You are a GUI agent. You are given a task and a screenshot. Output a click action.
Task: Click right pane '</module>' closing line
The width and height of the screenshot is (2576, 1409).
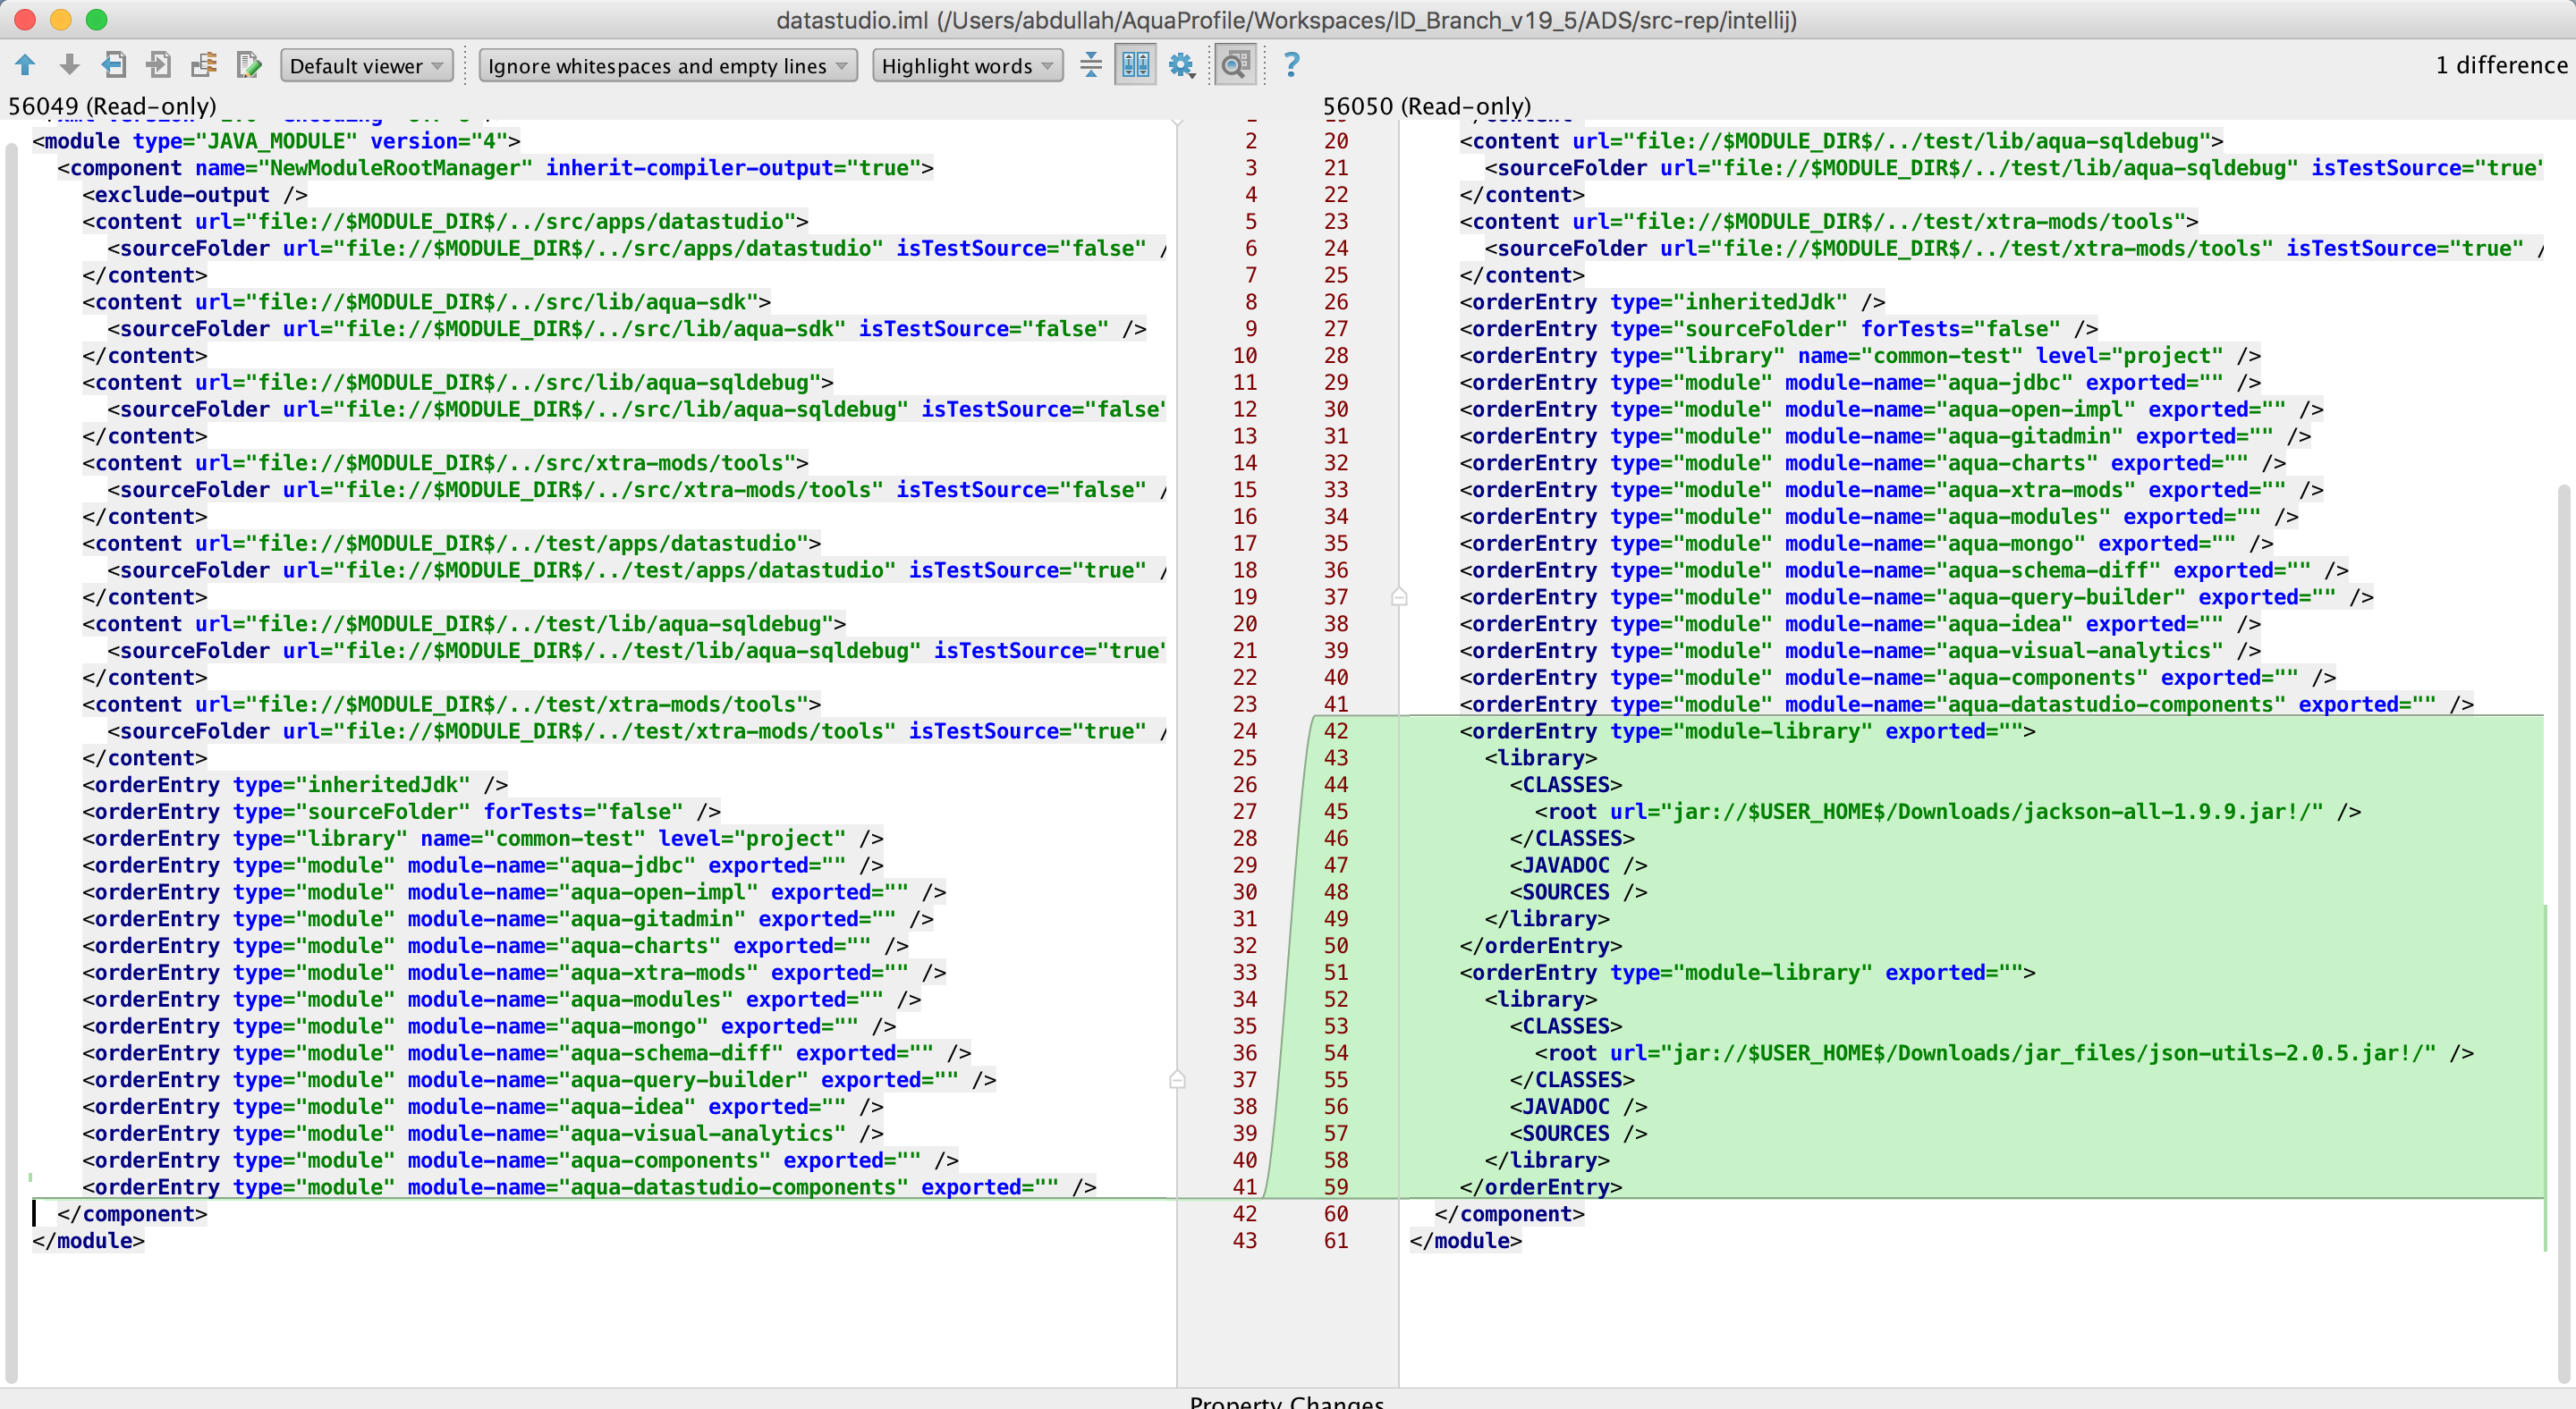click(x=1465, y=1241)
